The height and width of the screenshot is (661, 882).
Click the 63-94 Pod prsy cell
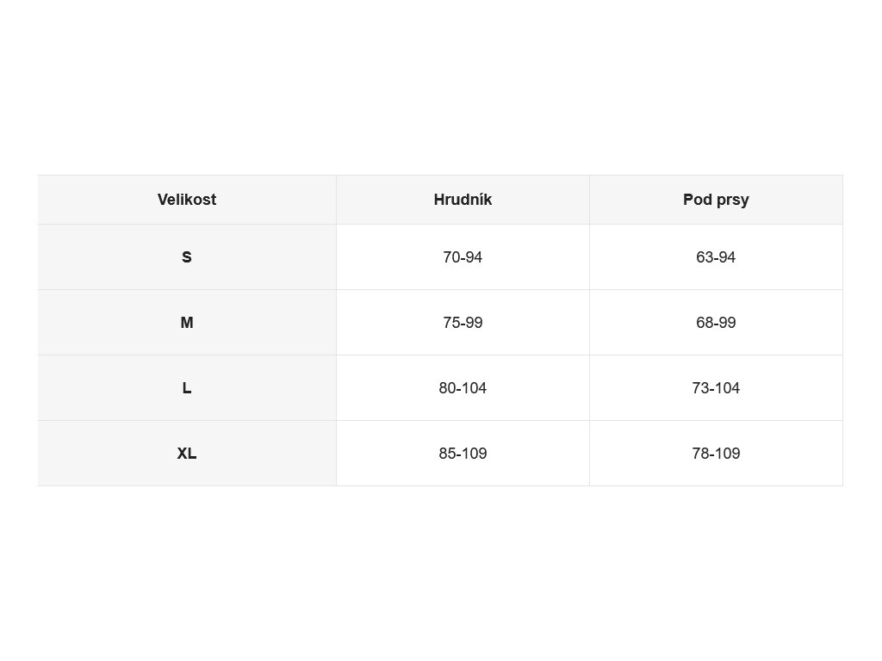click(x=716, y=256)
